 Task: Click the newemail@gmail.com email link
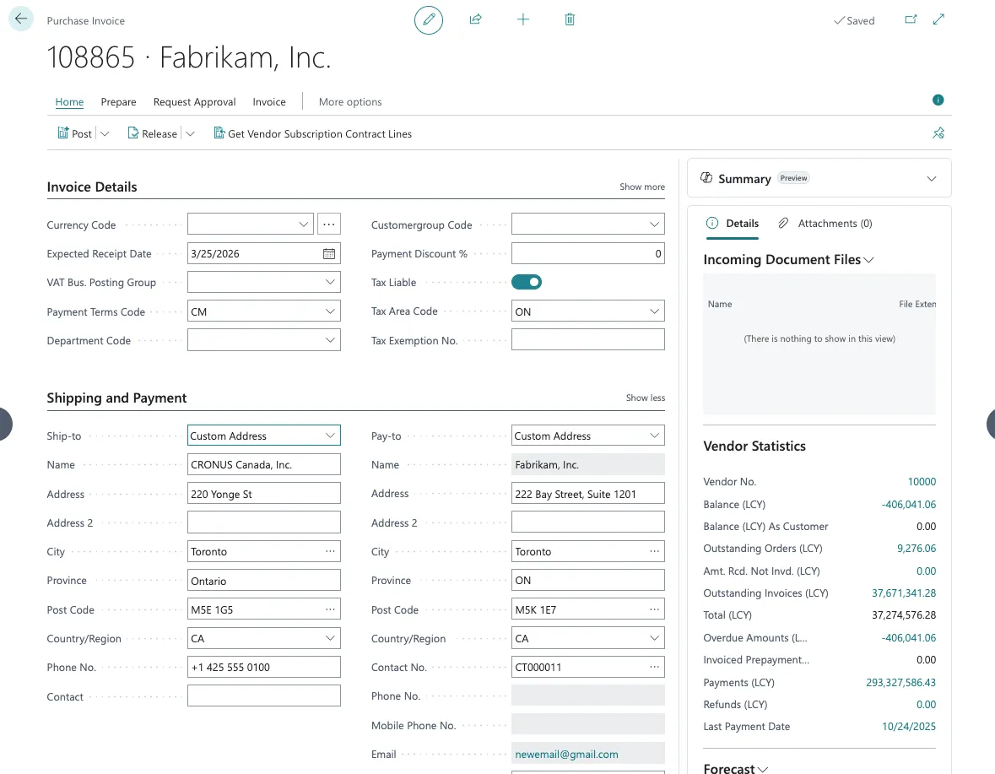click(x=566, y=755)
